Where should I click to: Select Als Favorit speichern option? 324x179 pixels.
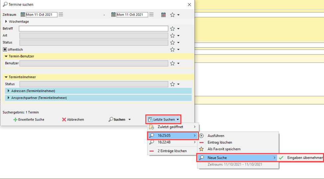[x=224, y=149]
